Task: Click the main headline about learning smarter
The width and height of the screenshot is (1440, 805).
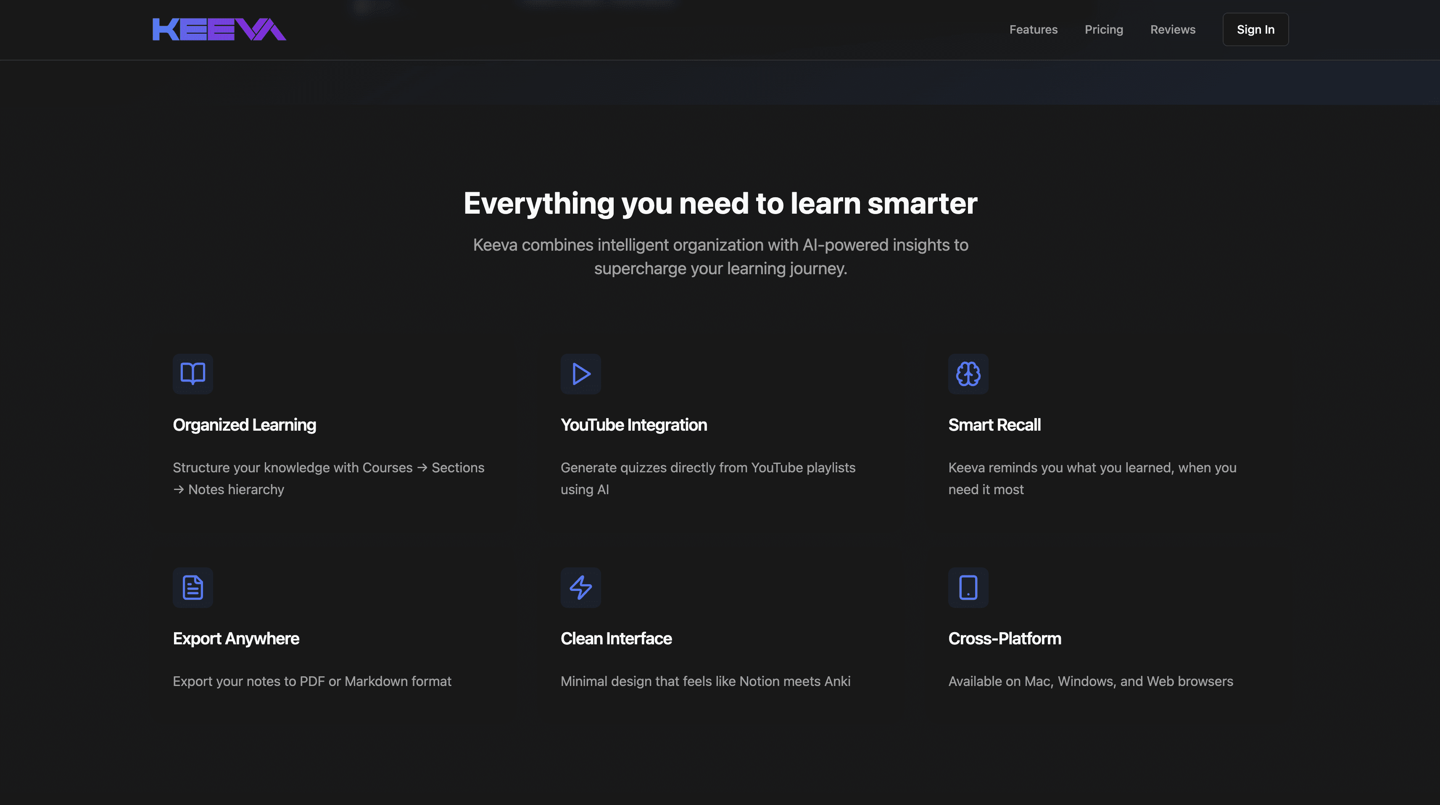Action: 720,203
